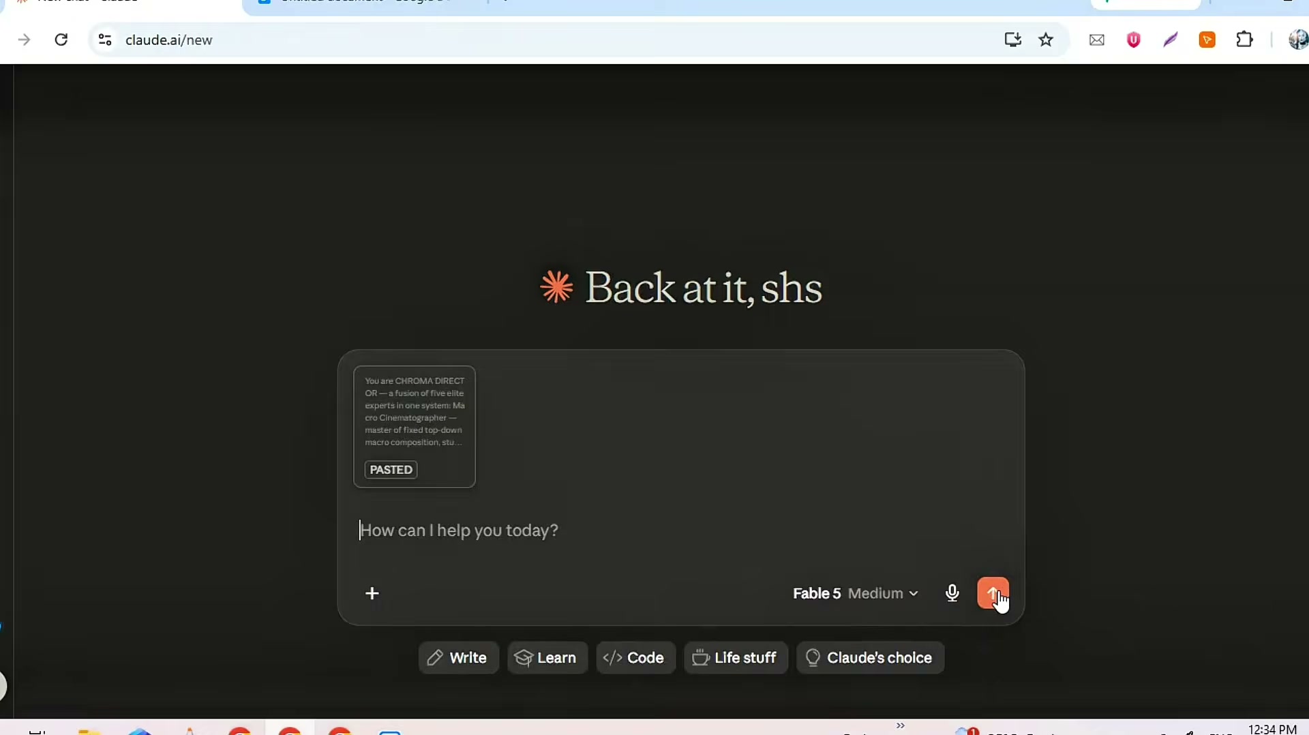Image resolution: width=1309 pixels, height=735 pixels.
Task: Select the Write suggestion chip
Action: [458, 658]
